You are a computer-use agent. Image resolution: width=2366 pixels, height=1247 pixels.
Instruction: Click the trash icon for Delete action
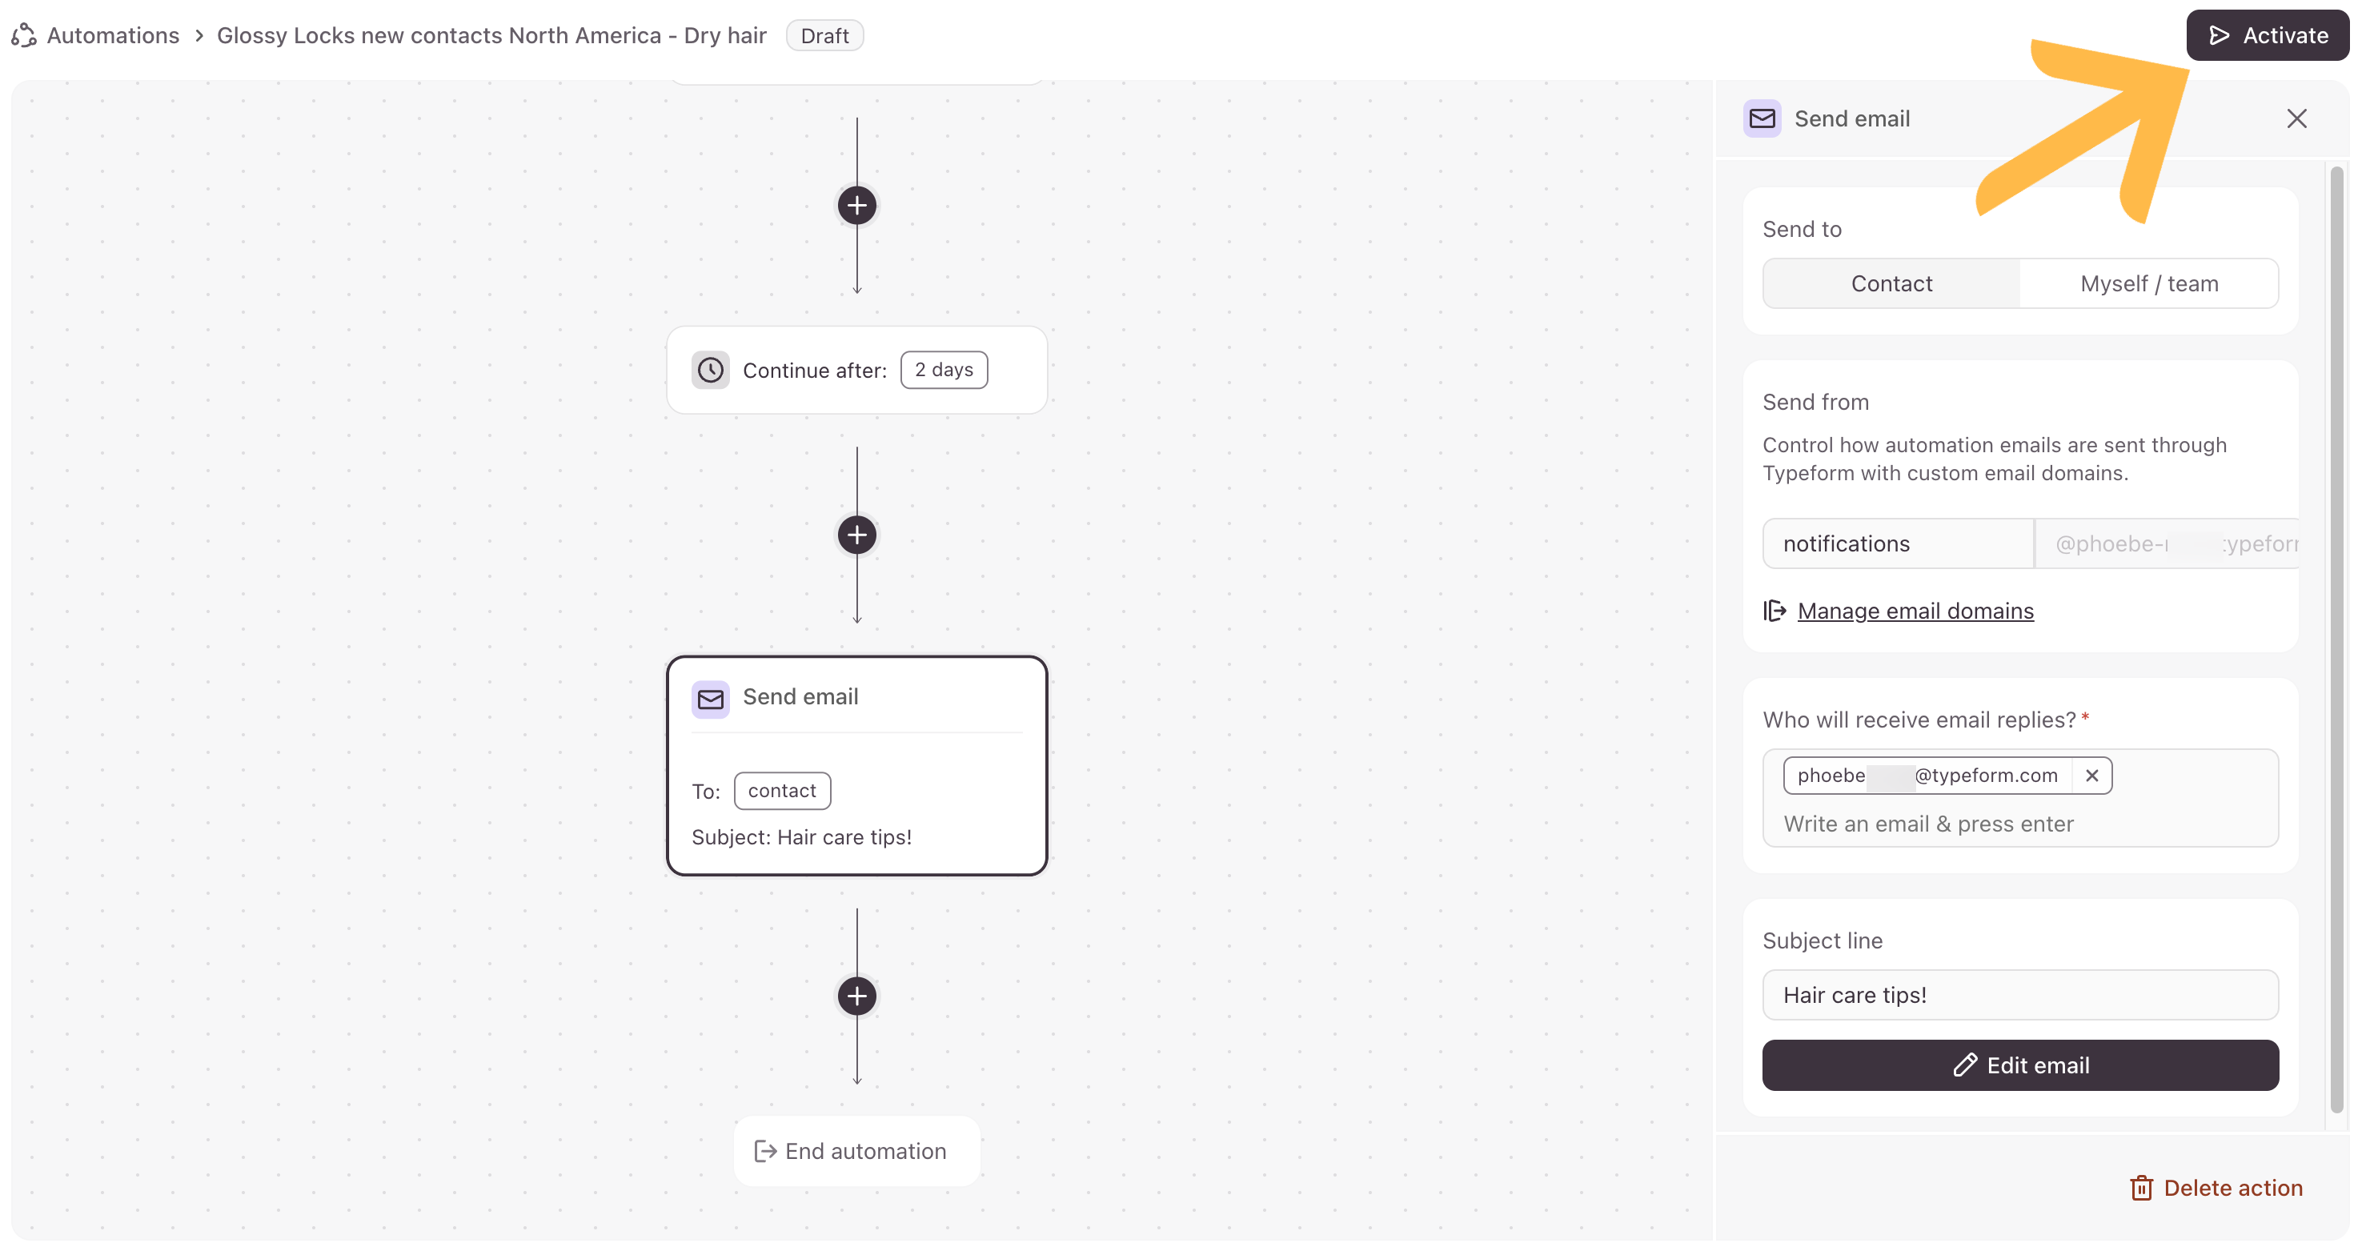point(2141,1187)
